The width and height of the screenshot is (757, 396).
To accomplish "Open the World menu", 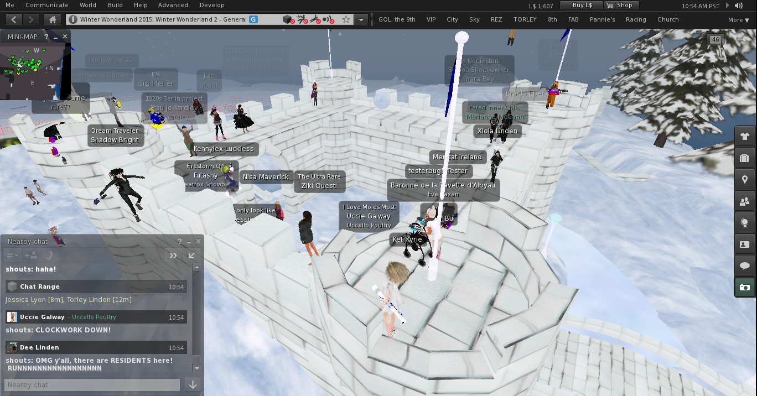I will point(87,5).
